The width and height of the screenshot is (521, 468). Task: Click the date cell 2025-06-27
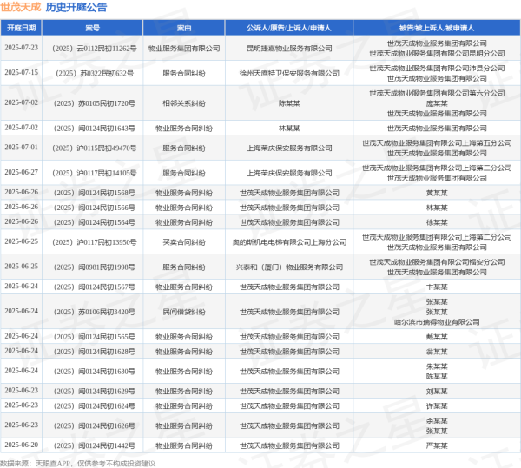[x=21, y=172]
